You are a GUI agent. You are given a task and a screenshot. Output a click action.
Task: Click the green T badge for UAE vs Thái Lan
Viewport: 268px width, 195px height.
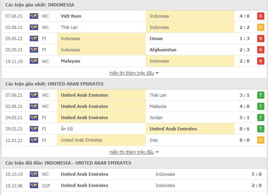click(x=260, y=95)
